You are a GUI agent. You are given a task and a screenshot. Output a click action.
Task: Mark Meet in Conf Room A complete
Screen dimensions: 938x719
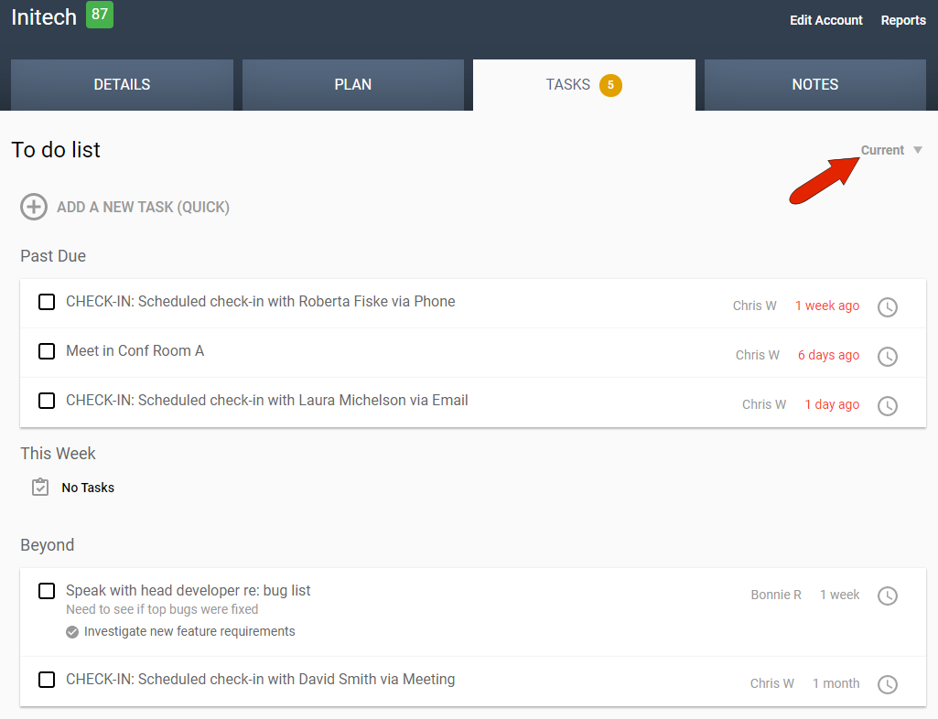[47, 351]
